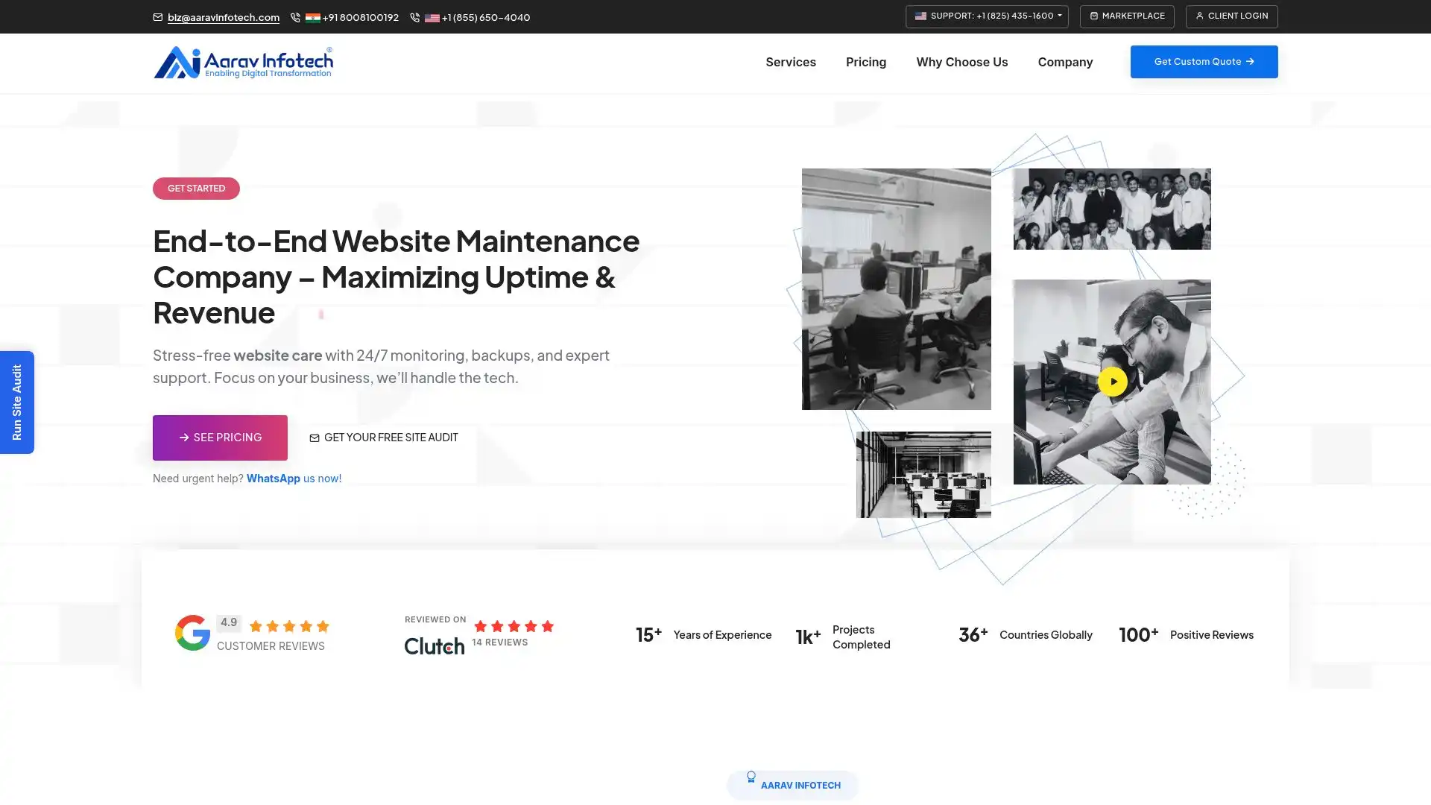This screenshot has width=1431, height=805.
Task: Click the Google reviews logo
Action: (x=192, y=633)
